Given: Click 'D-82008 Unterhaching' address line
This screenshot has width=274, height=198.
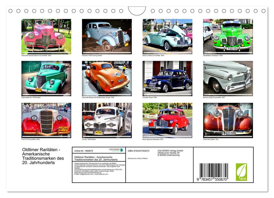Looking at the screenshot, I should coord(168,155).
